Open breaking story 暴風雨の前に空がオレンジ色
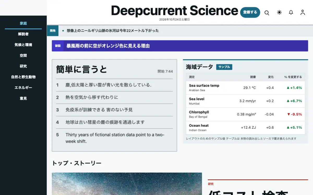This screenshot has height=195, width=313. [108, 46]
